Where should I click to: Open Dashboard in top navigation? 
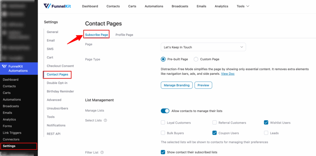coord(90,6)
